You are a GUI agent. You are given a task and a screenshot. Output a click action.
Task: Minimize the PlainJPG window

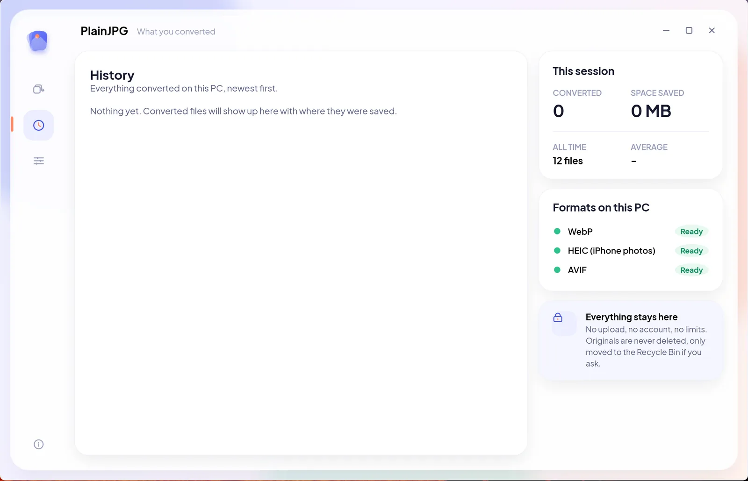point(666,30)
